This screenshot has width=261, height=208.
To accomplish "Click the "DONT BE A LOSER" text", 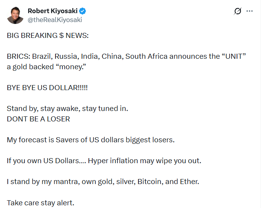I will click(38, 119).
